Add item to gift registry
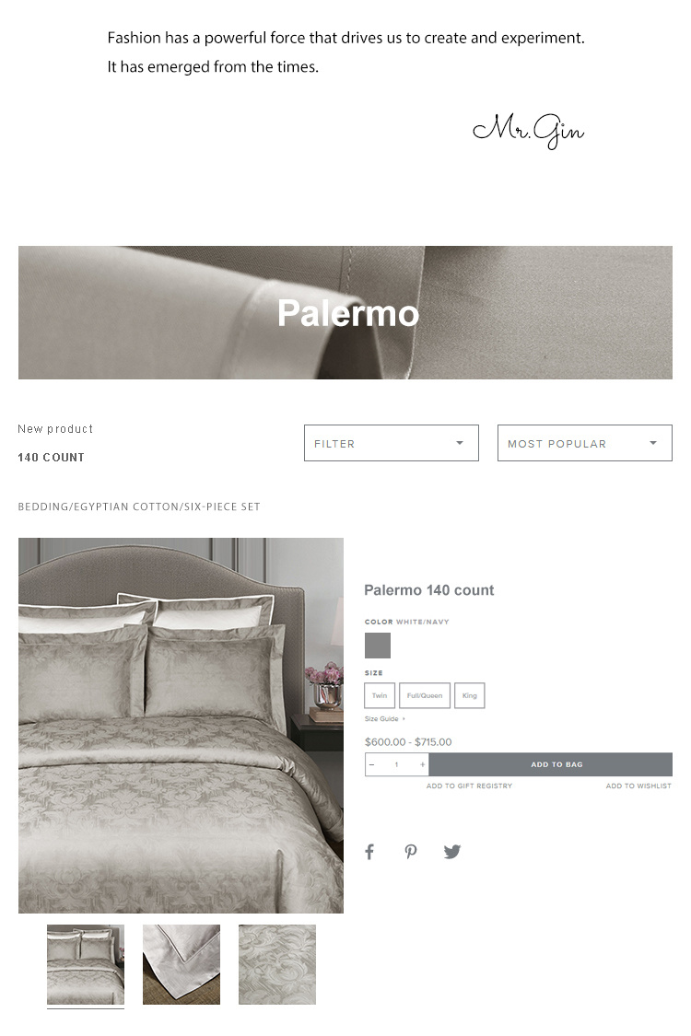691x1036 pixels. pyautogui.click(x=469, y=786)
